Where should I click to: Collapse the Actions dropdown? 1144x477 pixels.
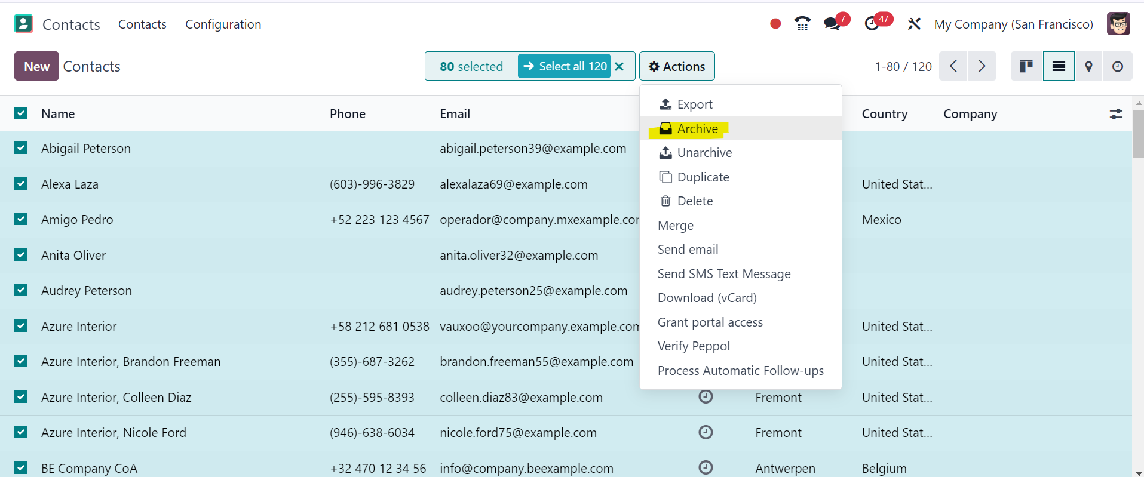(x=677, y=66)
